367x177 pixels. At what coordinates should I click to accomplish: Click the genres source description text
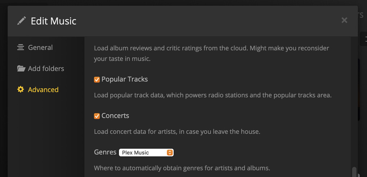point(182,168)
